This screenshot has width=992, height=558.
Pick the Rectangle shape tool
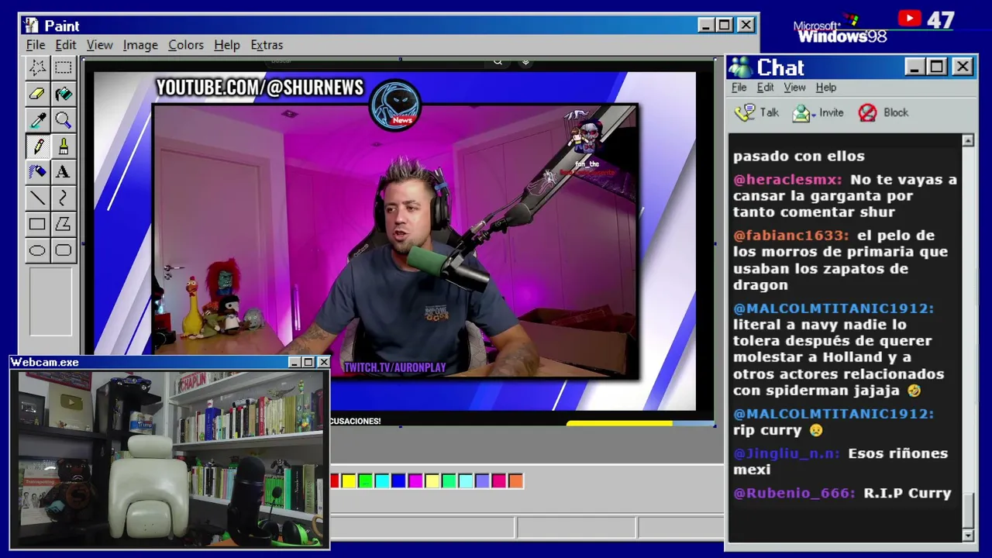tap(37, 225)
